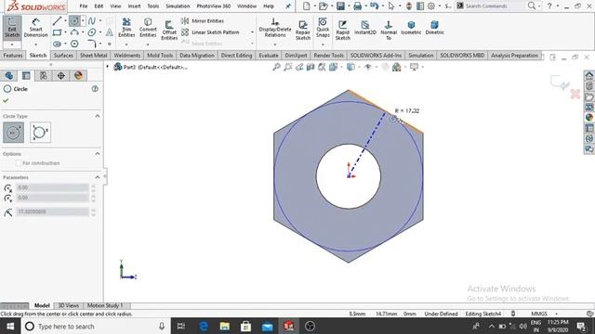Click the Trim Entities tool

point(126,28)
